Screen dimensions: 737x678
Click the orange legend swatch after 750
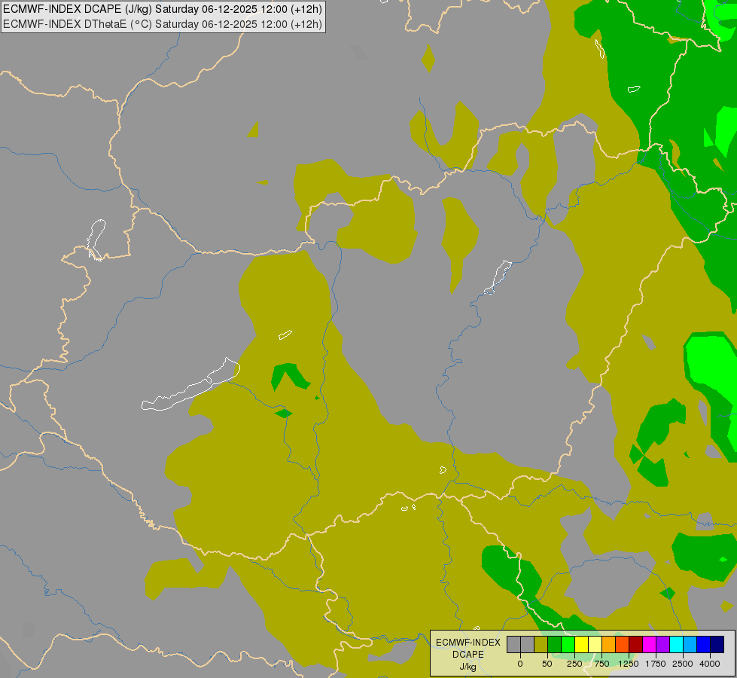point(609,644)
